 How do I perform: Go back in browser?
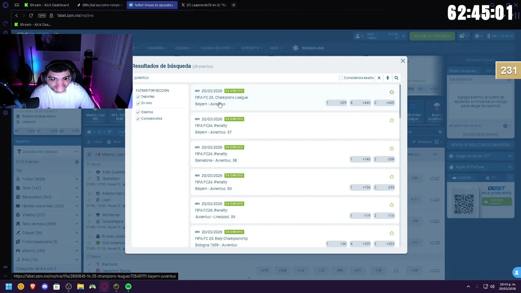16,15
